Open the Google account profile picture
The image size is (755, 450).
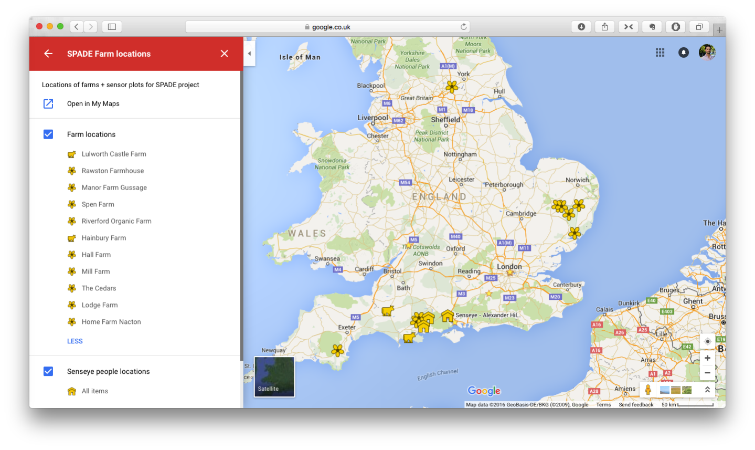(707, 53)
